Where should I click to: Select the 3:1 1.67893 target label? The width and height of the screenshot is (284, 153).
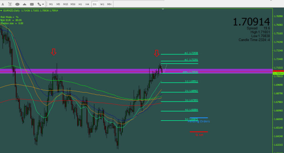192,100
